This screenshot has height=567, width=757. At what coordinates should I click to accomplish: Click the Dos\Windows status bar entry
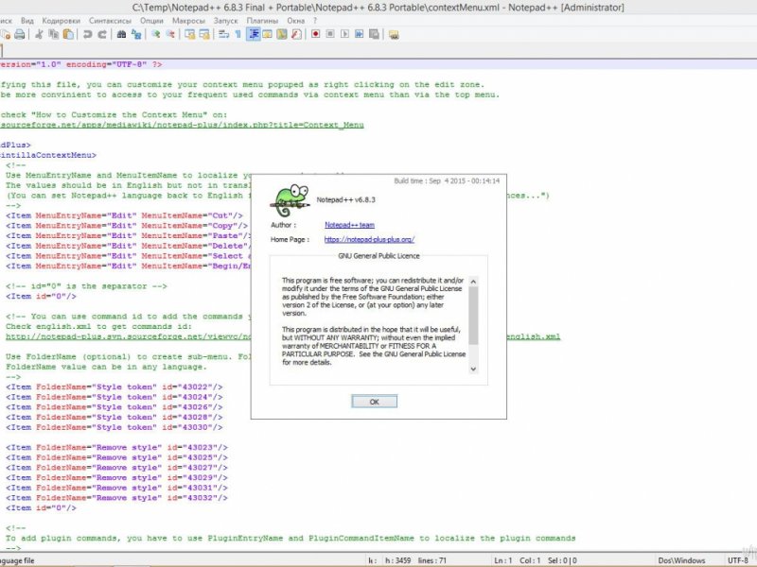point(681,560)
